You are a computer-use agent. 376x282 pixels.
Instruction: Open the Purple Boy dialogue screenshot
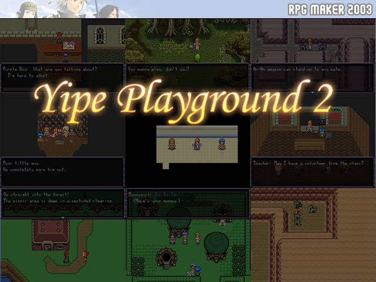pyautogui.click(x=62, y=40)
